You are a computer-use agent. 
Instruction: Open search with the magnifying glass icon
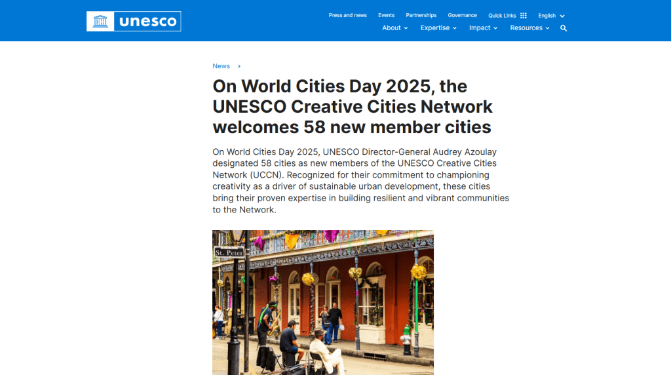pos(564,28)
